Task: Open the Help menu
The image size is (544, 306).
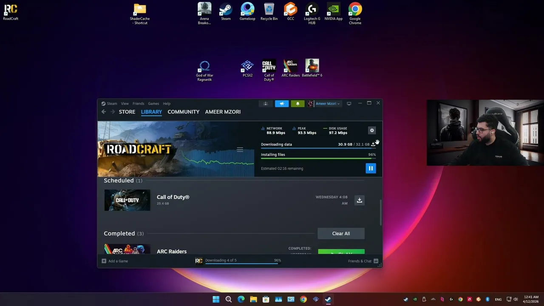Action: (x=167, y=104)
